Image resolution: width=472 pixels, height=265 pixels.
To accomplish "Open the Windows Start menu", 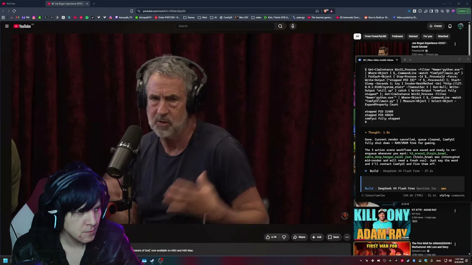I will click(x=5, y=261).
